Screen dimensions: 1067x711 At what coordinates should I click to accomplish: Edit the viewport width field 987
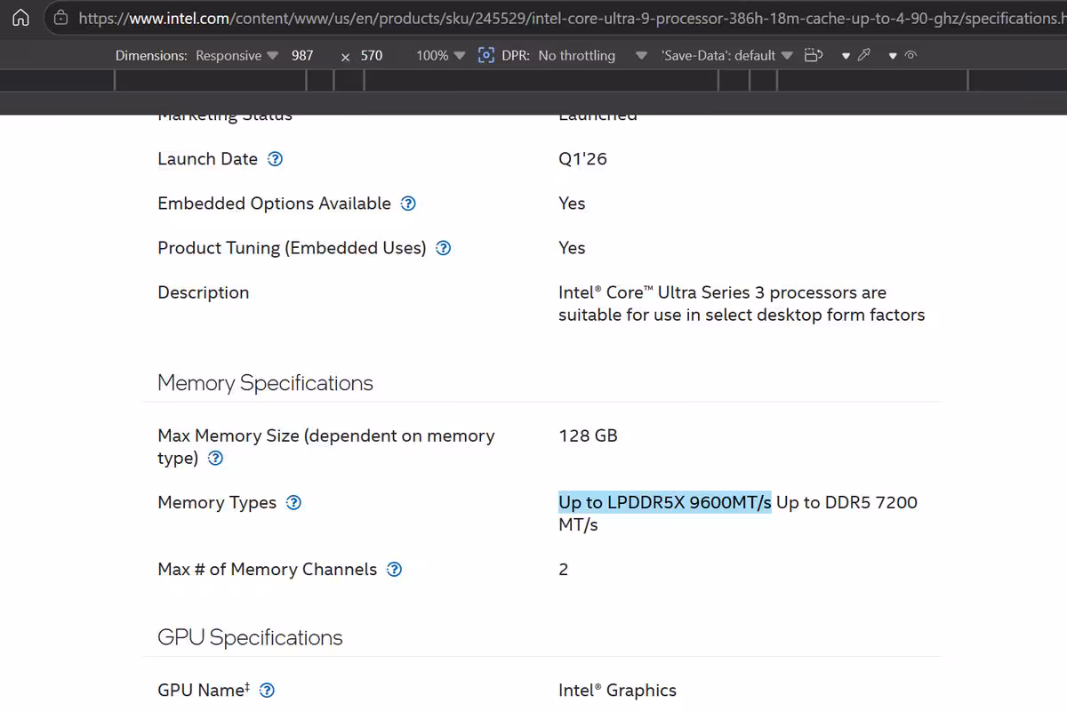302,55
